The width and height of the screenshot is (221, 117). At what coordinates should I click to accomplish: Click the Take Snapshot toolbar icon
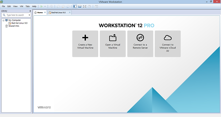point(58,6)
